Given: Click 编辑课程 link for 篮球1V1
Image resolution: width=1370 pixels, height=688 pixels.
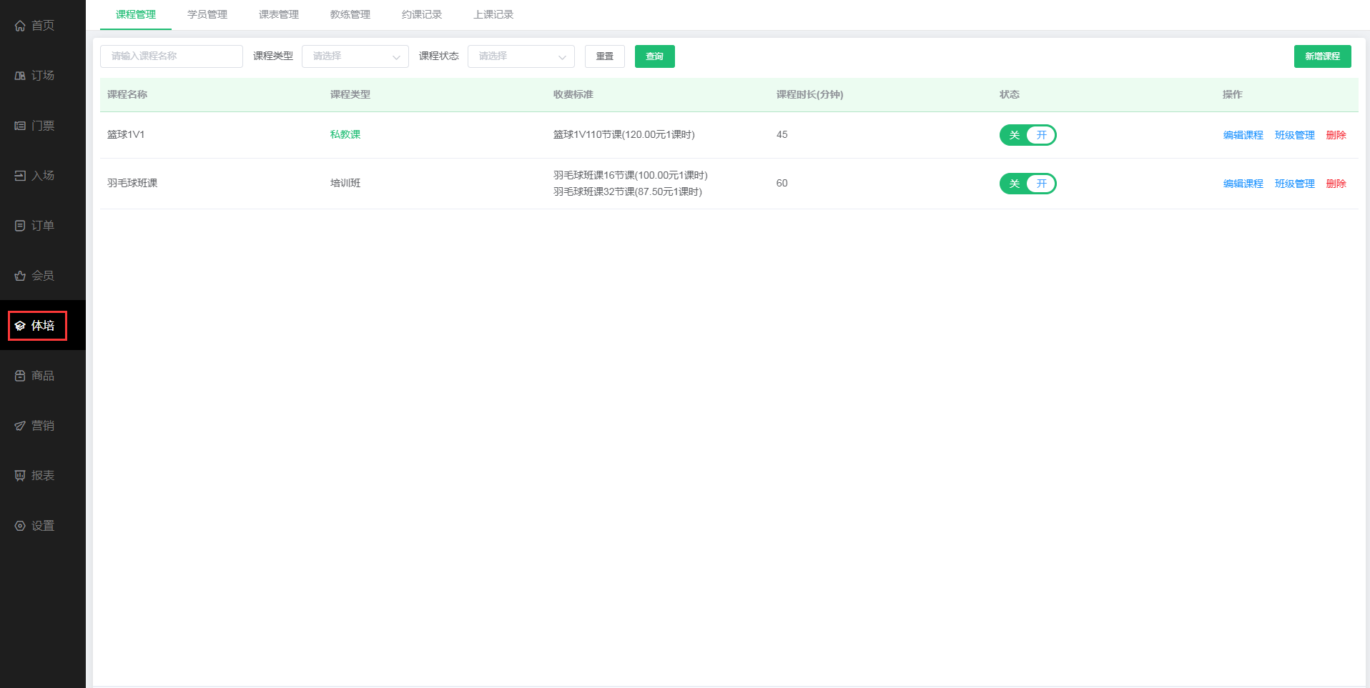Looking at the screenshot, I should pos(1243,135).
